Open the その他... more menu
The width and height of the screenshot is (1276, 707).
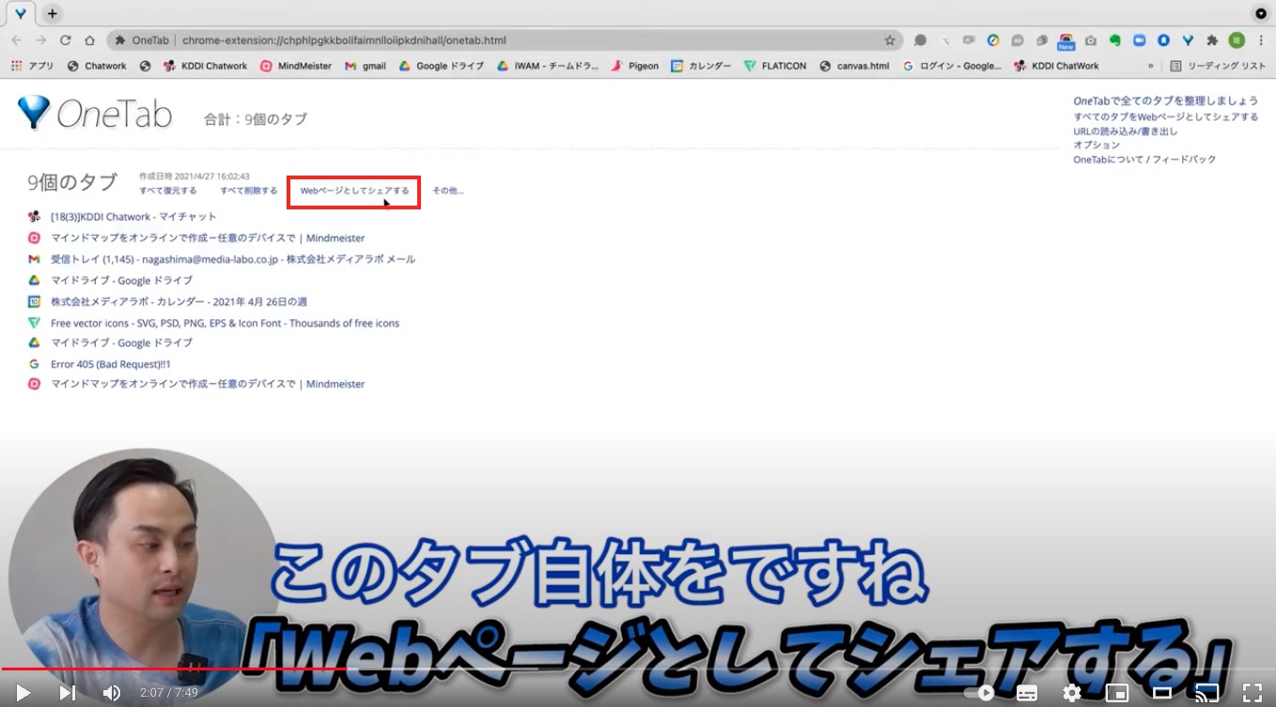[x=447, y=191]
